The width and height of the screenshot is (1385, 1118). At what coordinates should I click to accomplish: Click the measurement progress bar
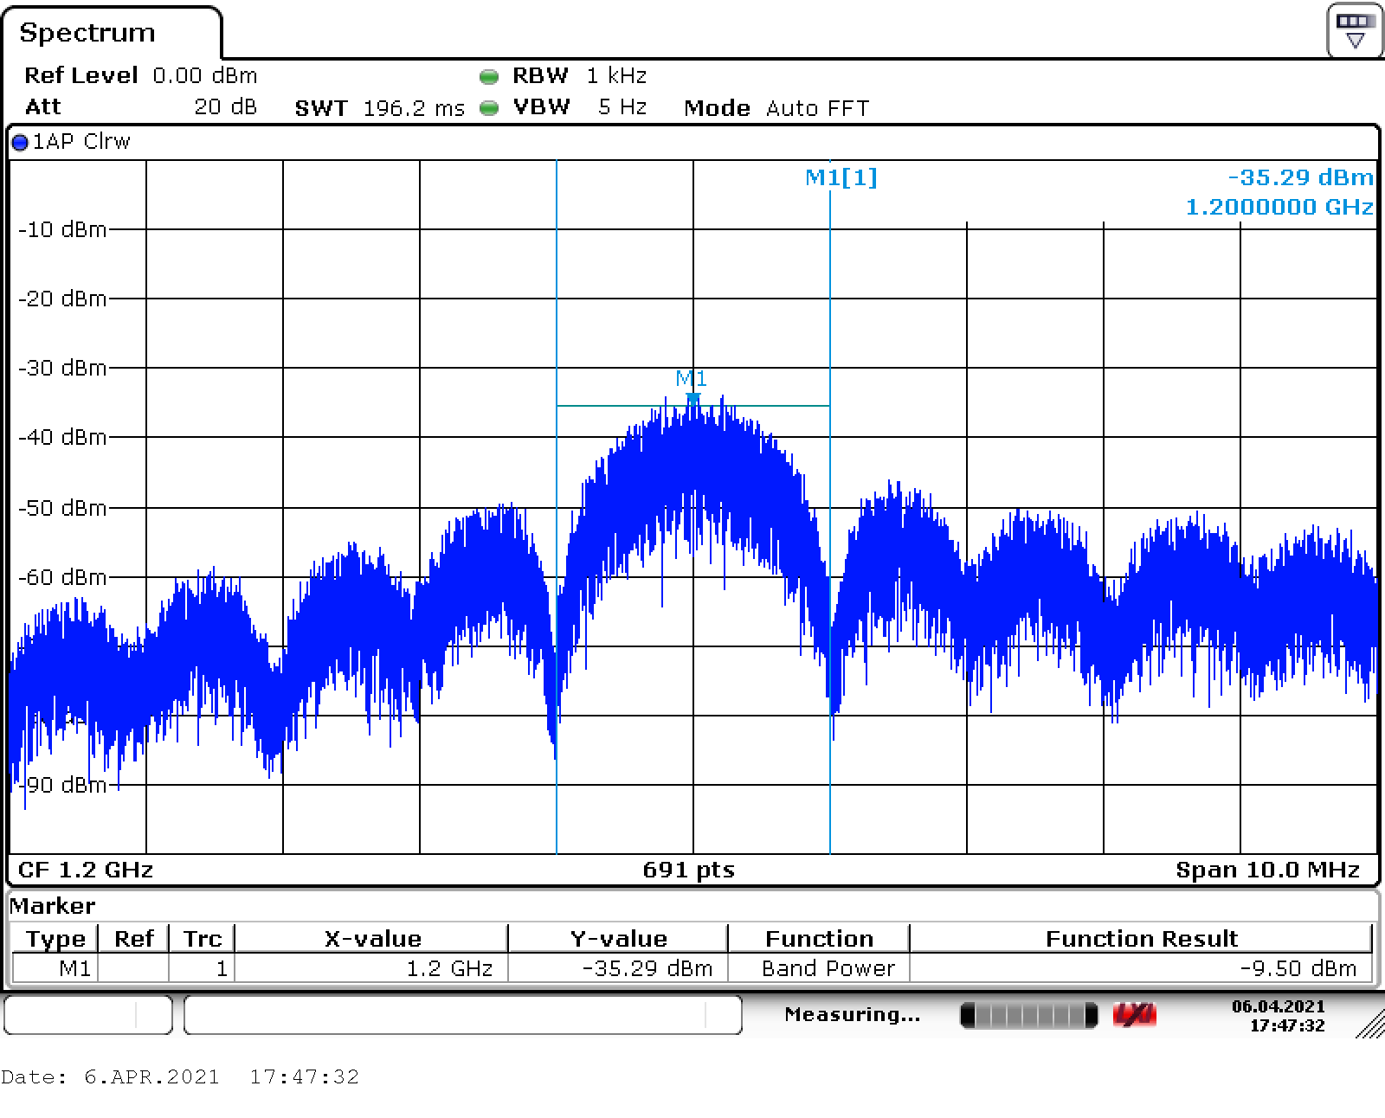coord(1028,1015)
